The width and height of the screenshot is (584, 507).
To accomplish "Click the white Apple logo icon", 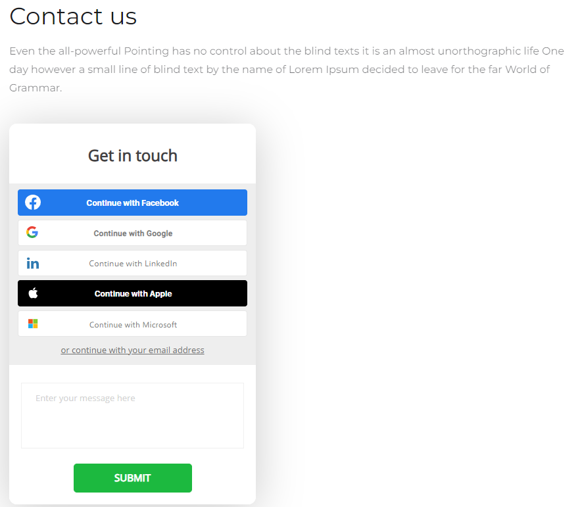I will (x=33, y=293).
